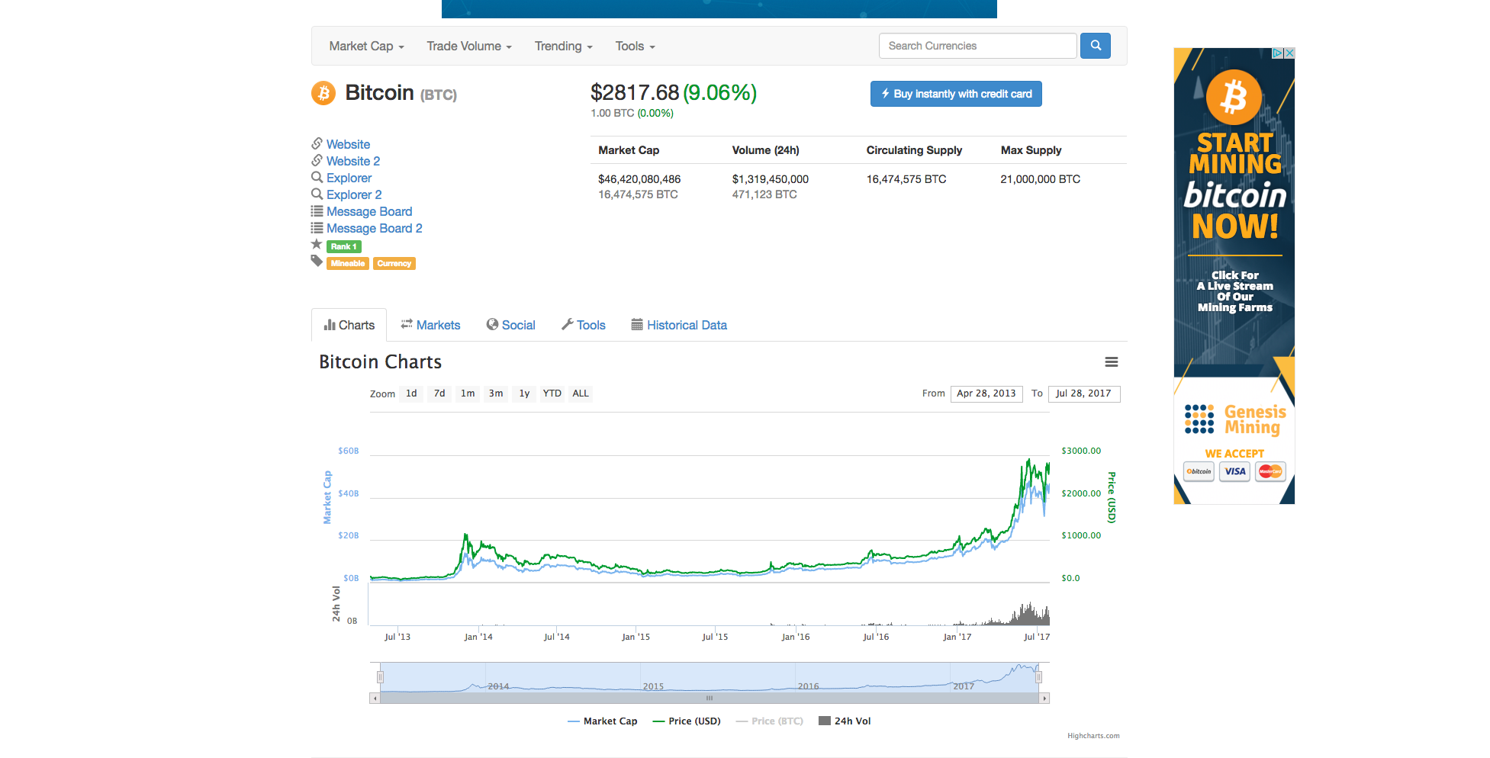Click the Search Currencies input field

[x=977, y=46]
